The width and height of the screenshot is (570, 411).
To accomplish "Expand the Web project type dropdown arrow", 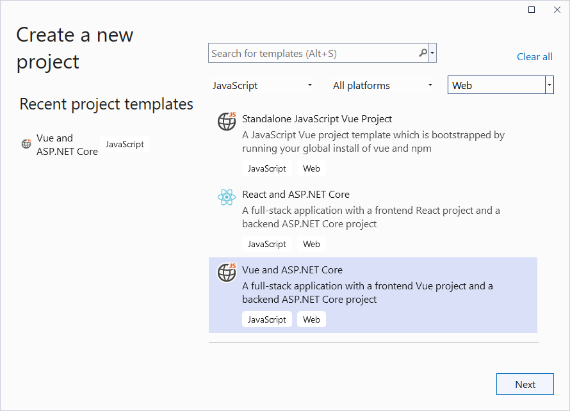I will pos(550,85).
